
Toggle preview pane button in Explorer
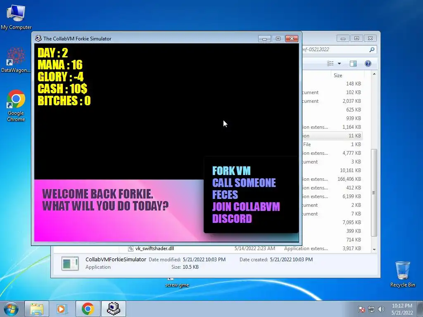point(353,63)
